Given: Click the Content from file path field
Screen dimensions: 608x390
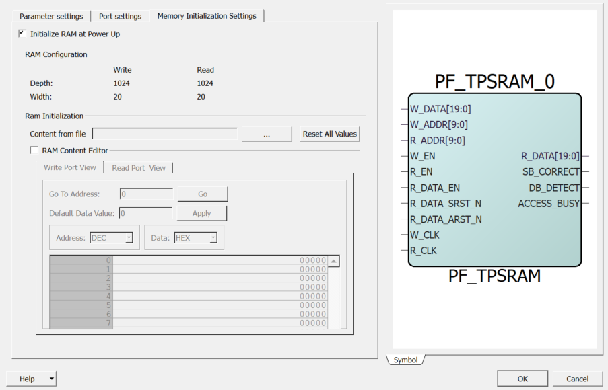Looking at the screenshot, I should point(165,134).
